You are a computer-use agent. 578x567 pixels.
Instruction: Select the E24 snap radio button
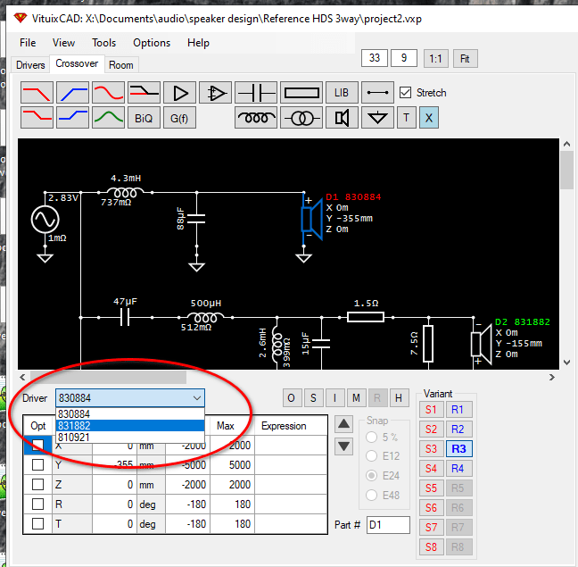coord(372,476)
